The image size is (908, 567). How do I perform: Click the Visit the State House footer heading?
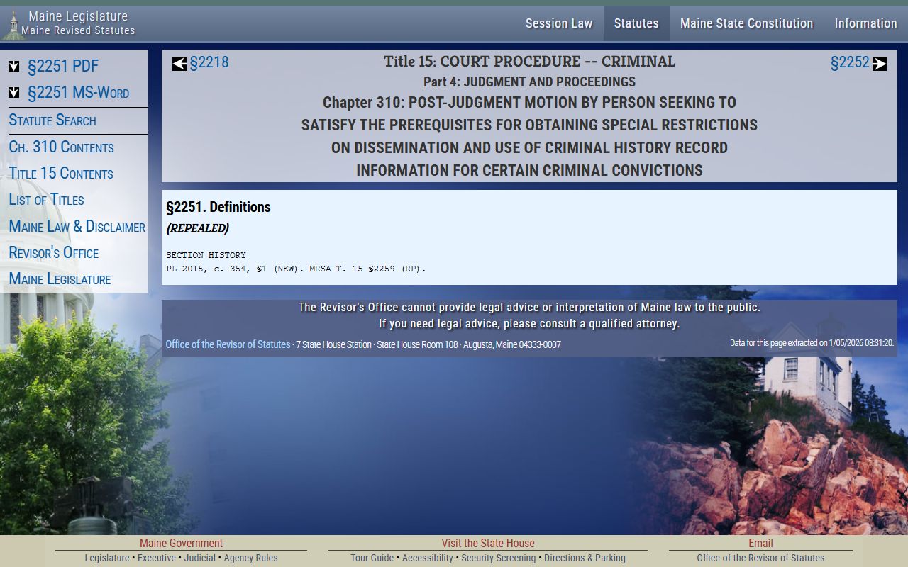coord(488,543)
